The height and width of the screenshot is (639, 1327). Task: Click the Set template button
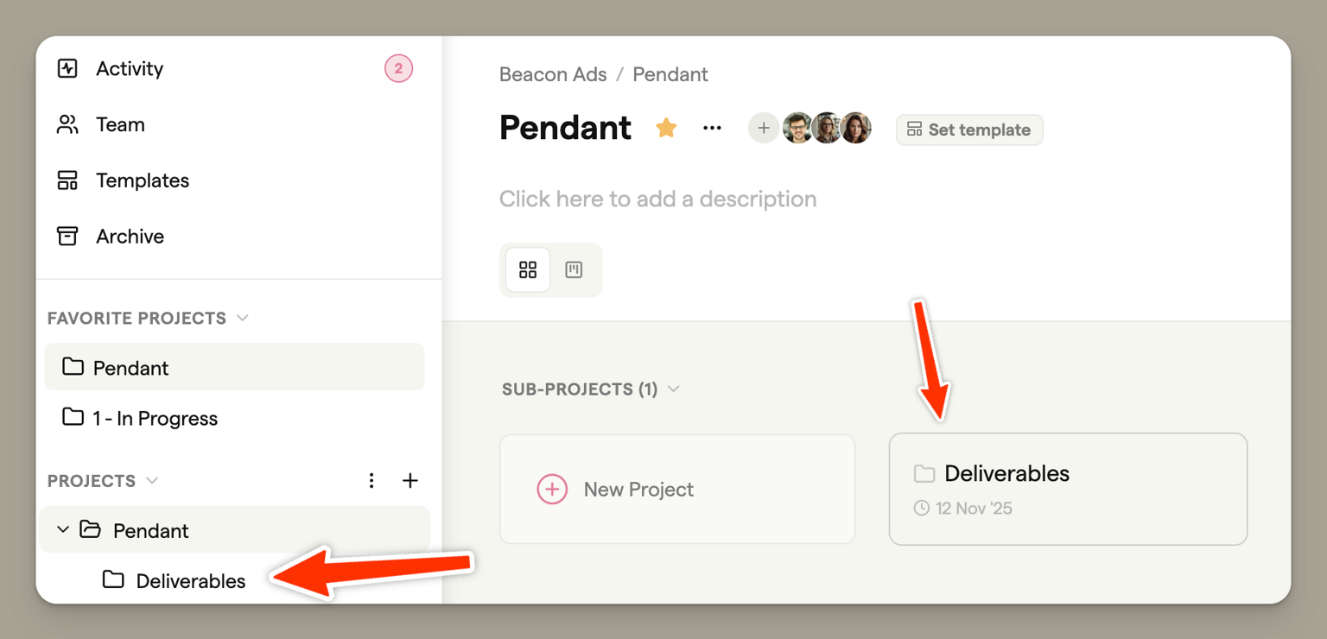point(969,130)
